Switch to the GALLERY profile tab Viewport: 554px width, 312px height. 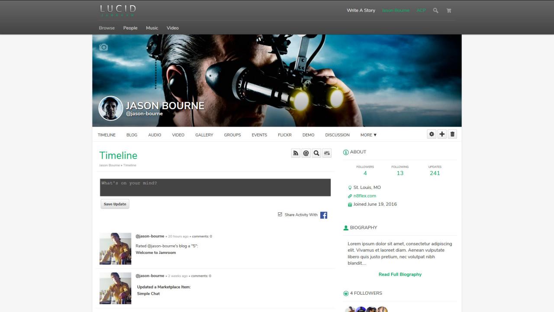click(204, 135)
